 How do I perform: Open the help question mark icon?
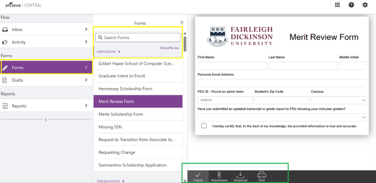[x=351, y=5]
